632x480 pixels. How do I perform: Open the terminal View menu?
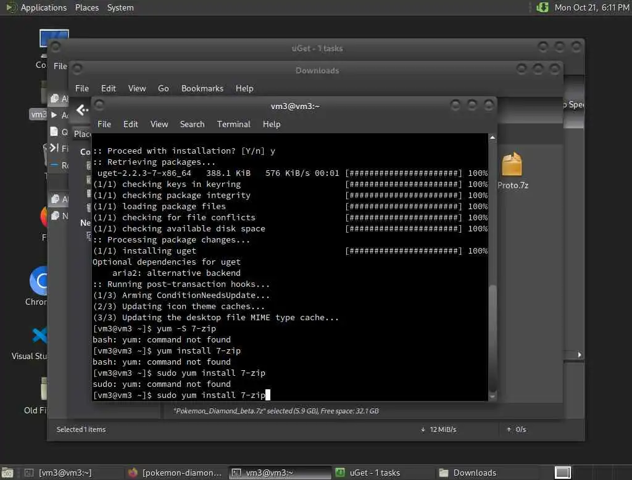(x=159, y=124)
